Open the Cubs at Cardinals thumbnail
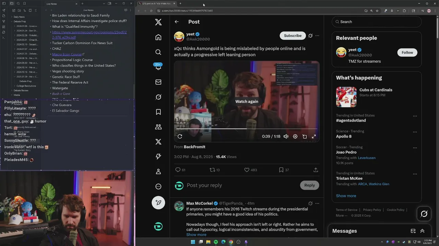The height and width of the screenshot is (246, 439). [346, 97]
